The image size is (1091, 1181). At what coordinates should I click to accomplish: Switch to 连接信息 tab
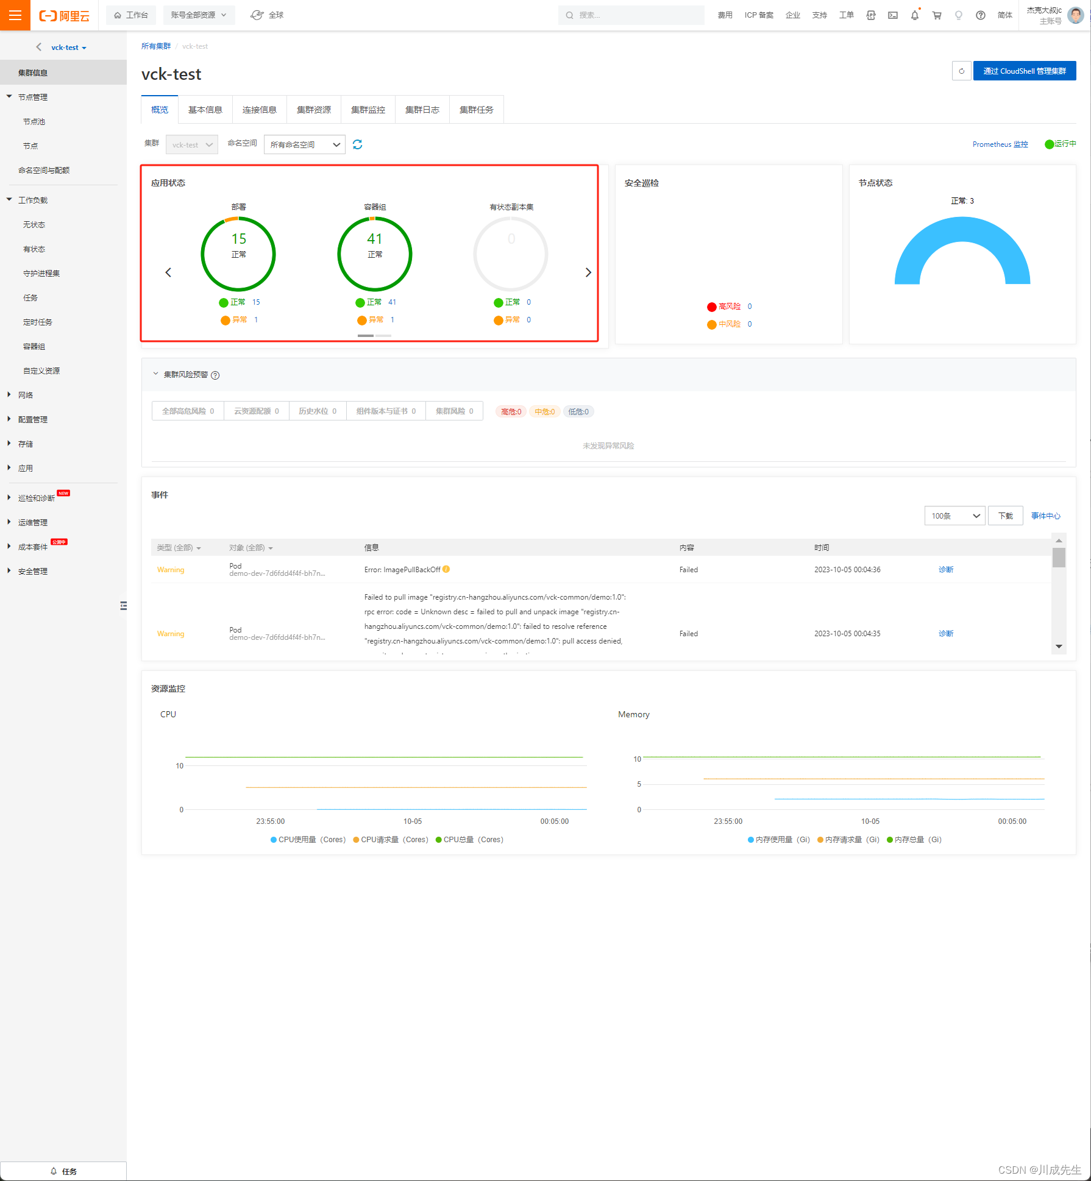click(x=260, y=110)
